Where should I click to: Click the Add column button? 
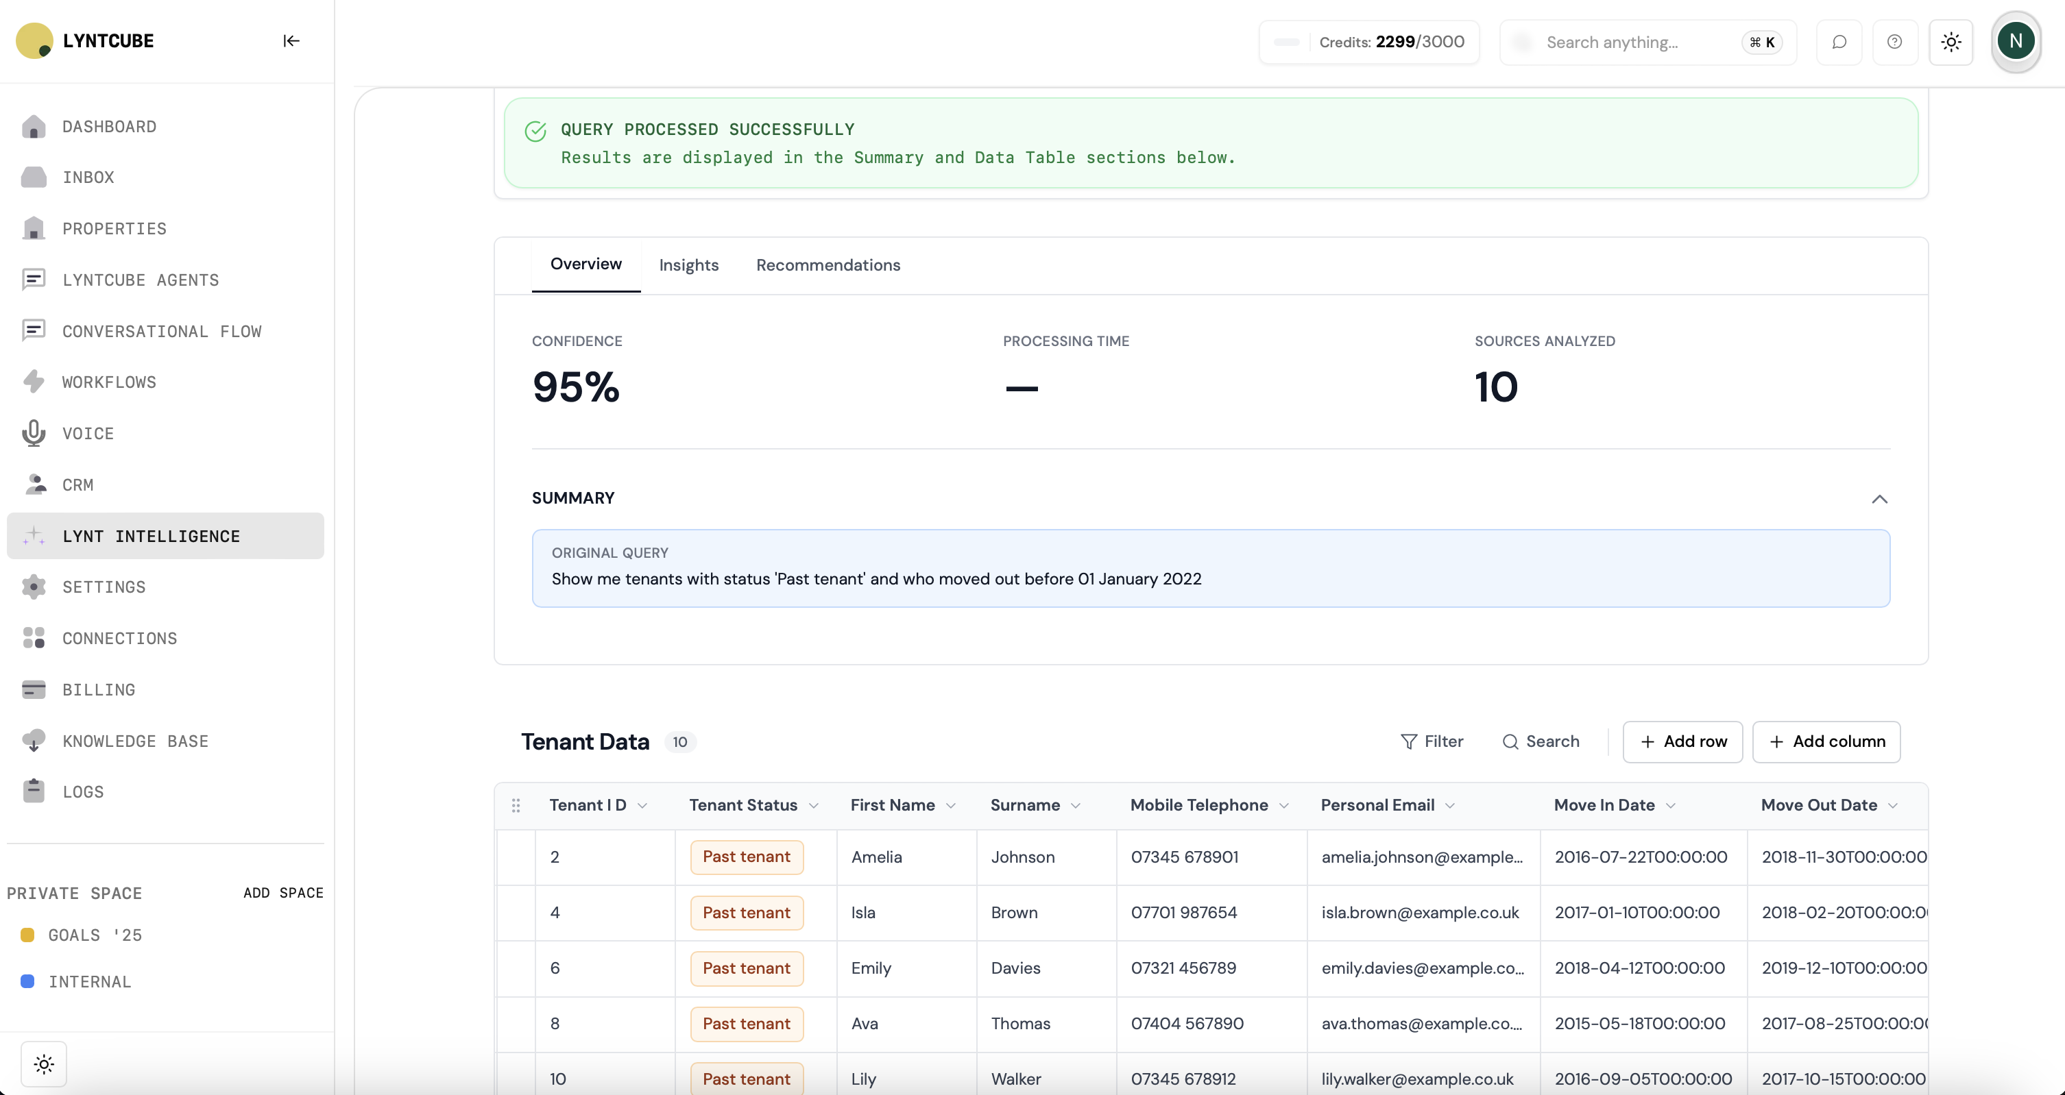(x=1826, y=741)
